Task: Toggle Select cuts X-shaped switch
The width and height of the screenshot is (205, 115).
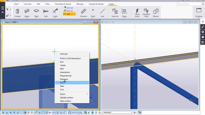Action: (39, 112)
